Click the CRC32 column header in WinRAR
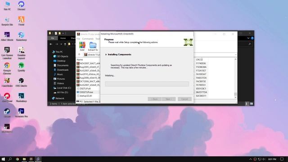The image size is (288, 162). [199, 60]
